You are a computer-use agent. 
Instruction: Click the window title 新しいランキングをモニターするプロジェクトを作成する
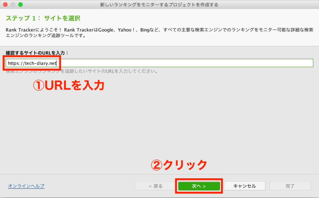pyautogui.click(x=159, y=4)
